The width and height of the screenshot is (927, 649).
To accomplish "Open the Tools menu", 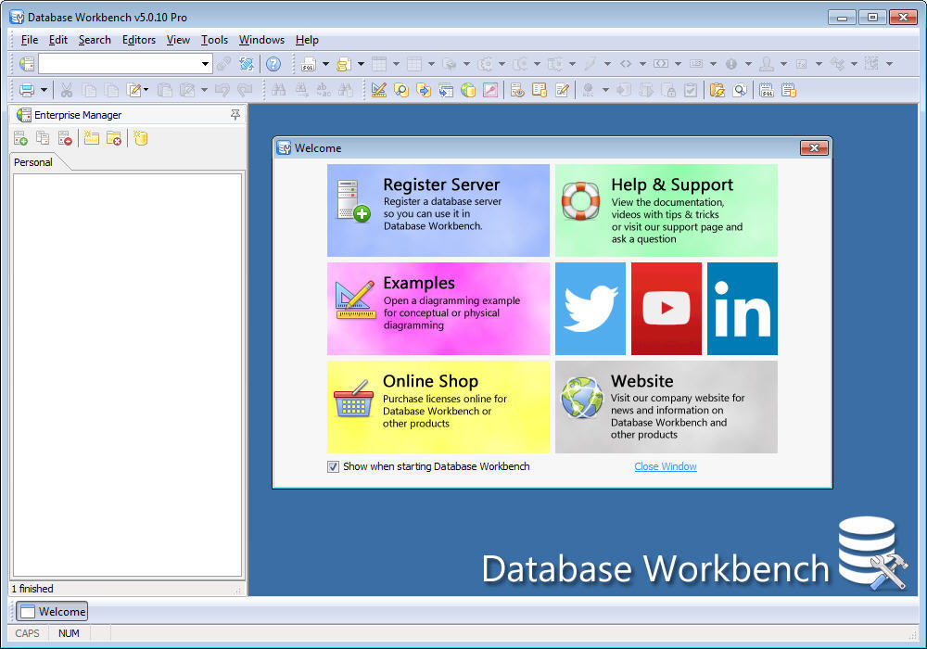I will click(214, 40).
